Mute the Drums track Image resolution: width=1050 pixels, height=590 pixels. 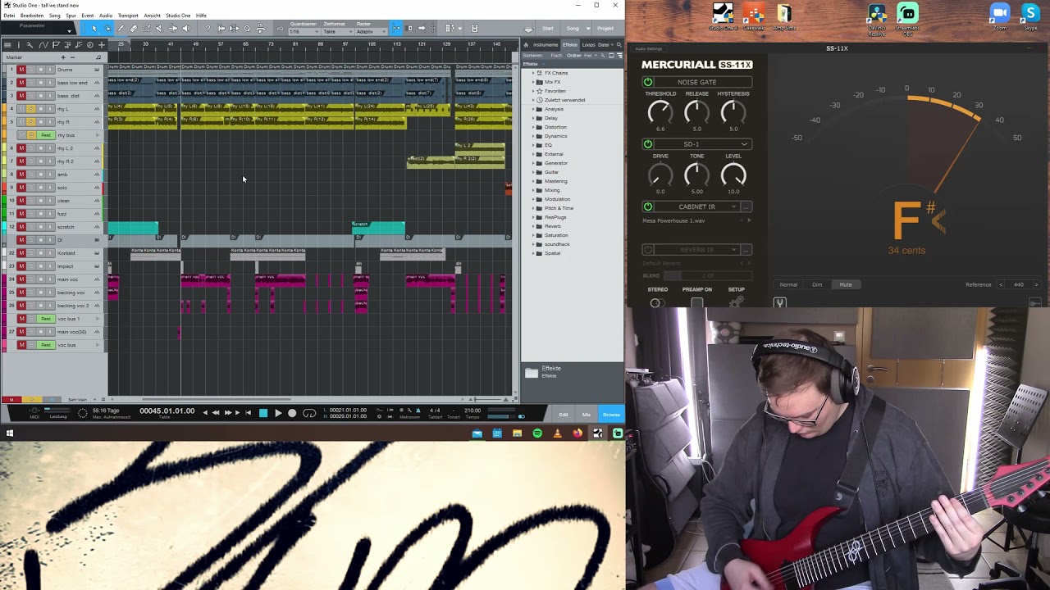coord(21,70)
